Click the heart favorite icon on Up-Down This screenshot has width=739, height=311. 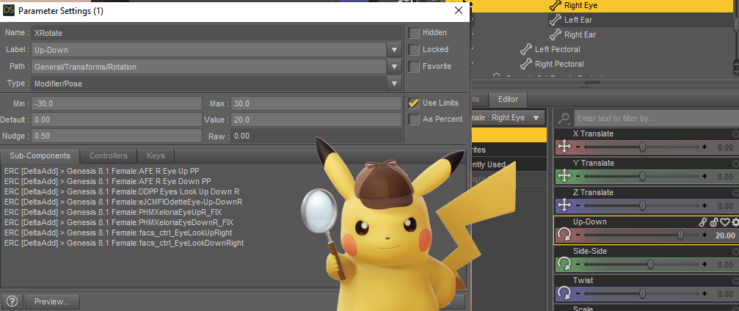coord(725,222)
